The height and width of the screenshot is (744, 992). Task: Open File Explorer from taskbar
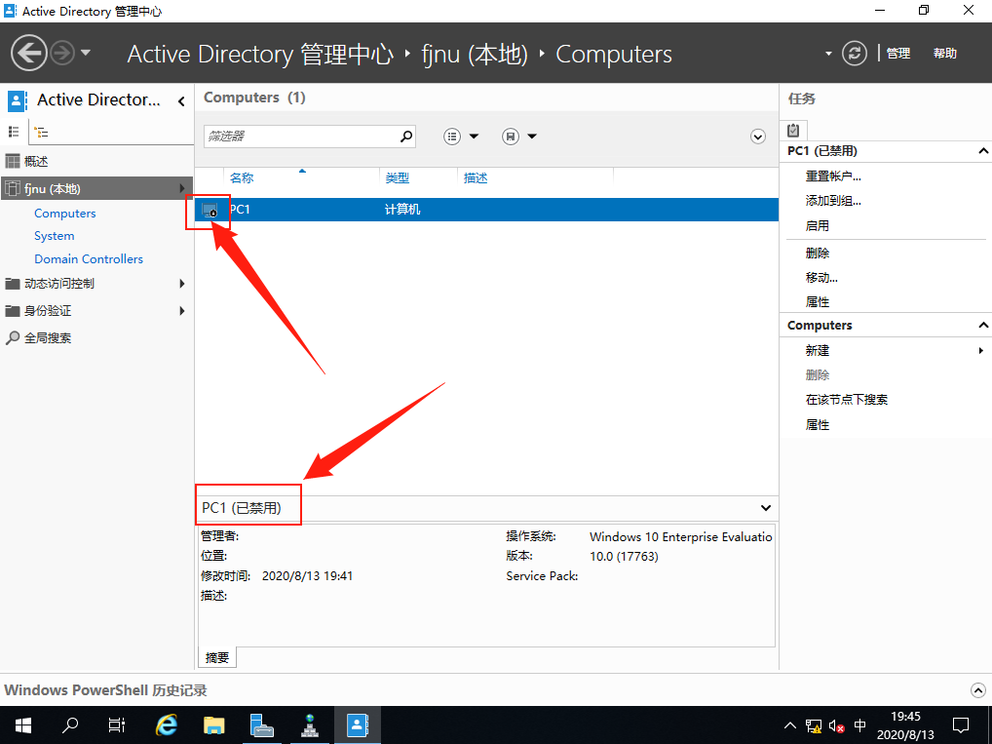pyautogui.click(x=213, y=725)
